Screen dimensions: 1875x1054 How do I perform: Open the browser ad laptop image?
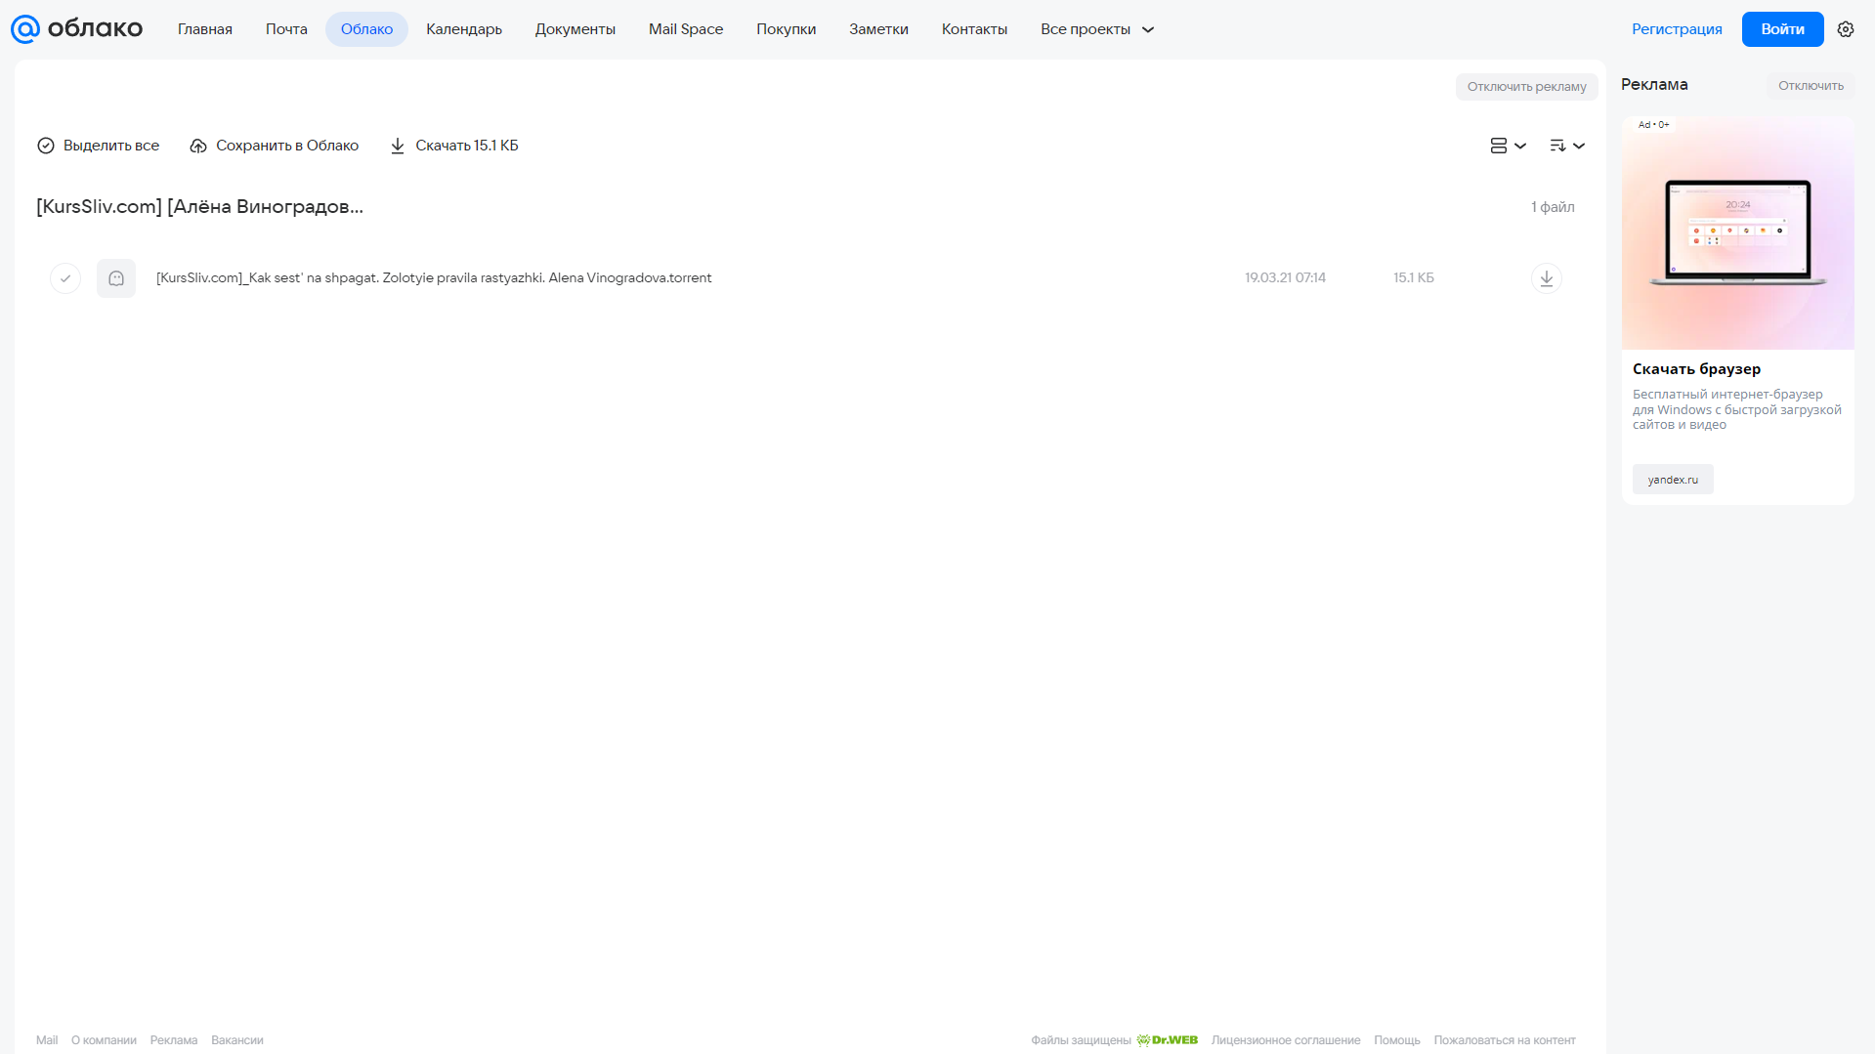tap(1737, 233)
